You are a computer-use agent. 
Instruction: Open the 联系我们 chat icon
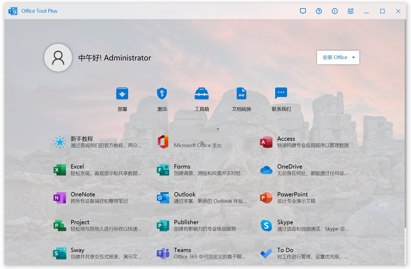281,94
